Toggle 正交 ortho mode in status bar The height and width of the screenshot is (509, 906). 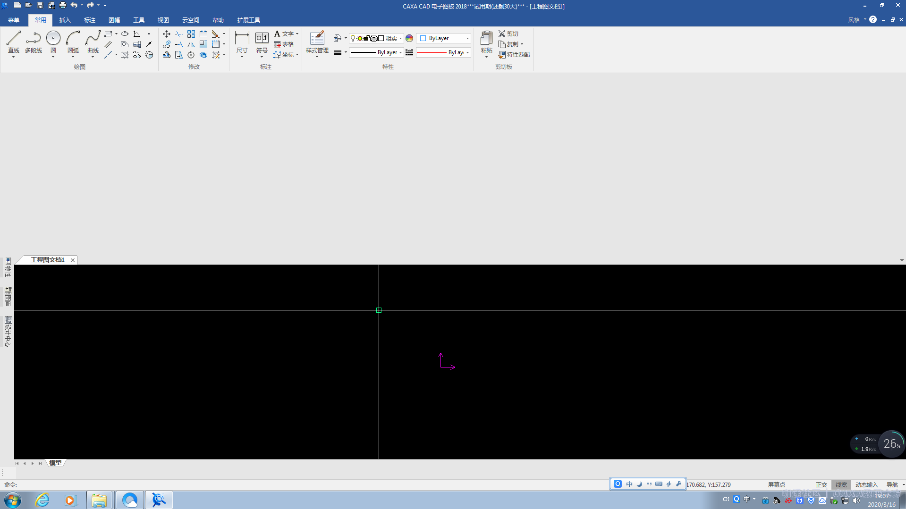821,484
